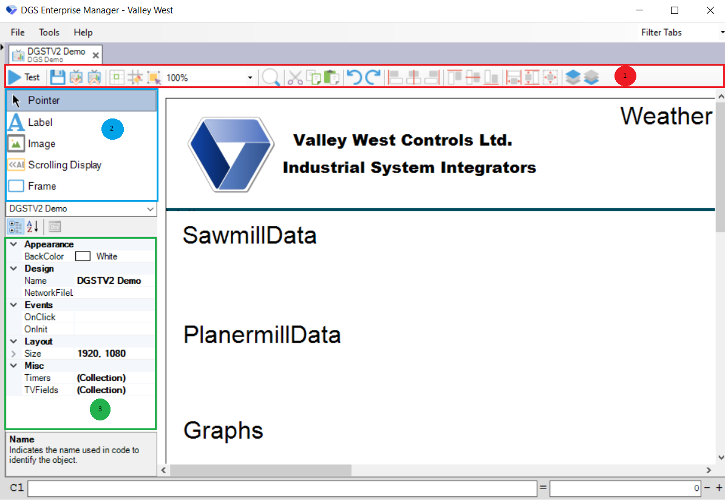Click the Make Same Height icon
This screenshot has width=725, height=500.
click(x=532, y=77)
